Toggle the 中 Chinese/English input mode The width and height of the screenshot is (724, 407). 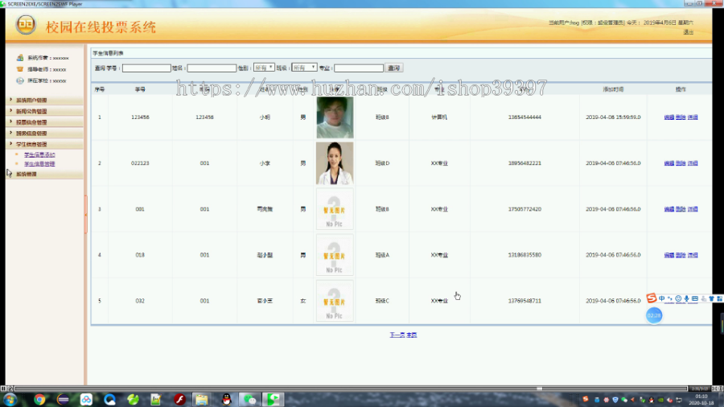[x=662, y=299]
